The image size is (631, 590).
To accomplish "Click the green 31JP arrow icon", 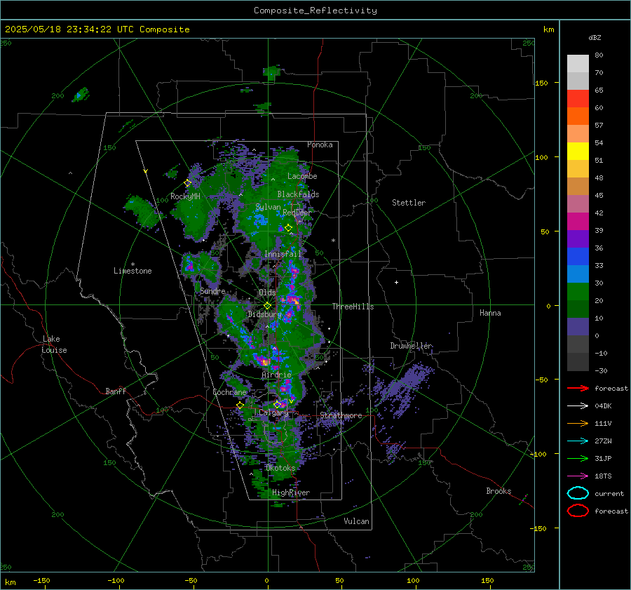I will click(578, 458).
